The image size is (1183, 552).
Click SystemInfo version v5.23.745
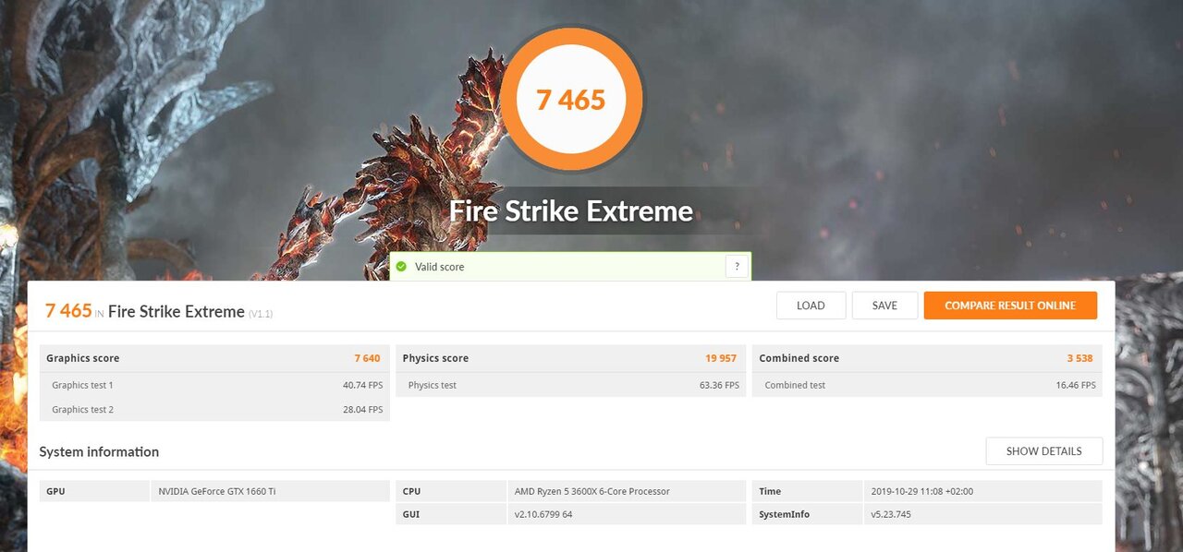pos(890,514)
